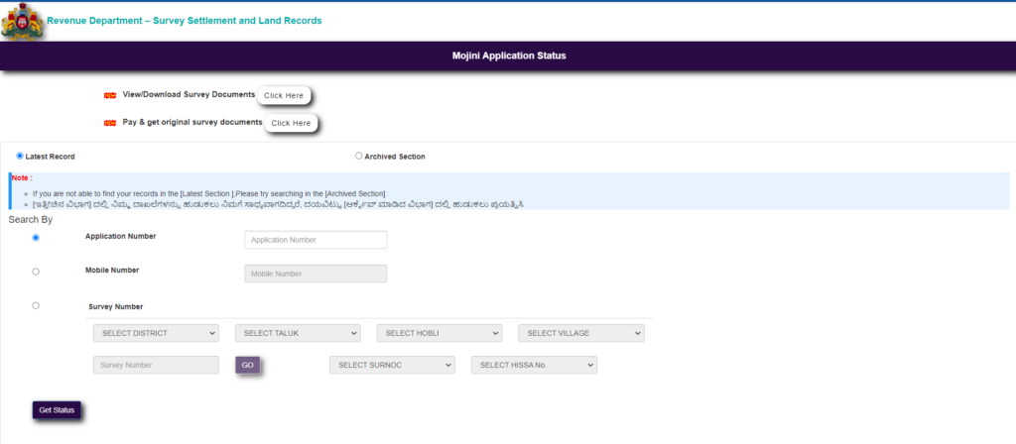The width and height of the screenshot is (1016, 444).
Task: Click the red "Note :" label
Action: [x=22, y=178]
